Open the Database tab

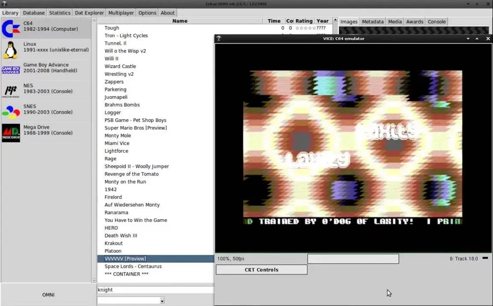[34, 13]
